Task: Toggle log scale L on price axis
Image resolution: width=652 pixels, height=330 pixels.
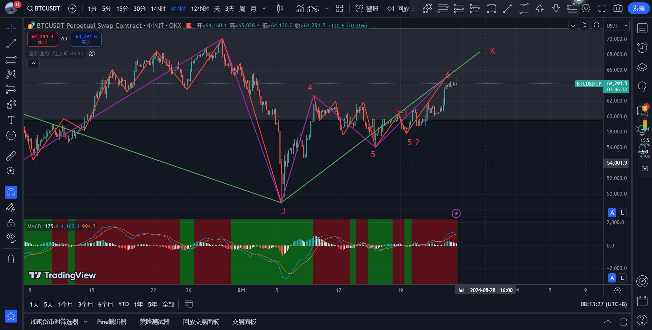Action: 622,213
